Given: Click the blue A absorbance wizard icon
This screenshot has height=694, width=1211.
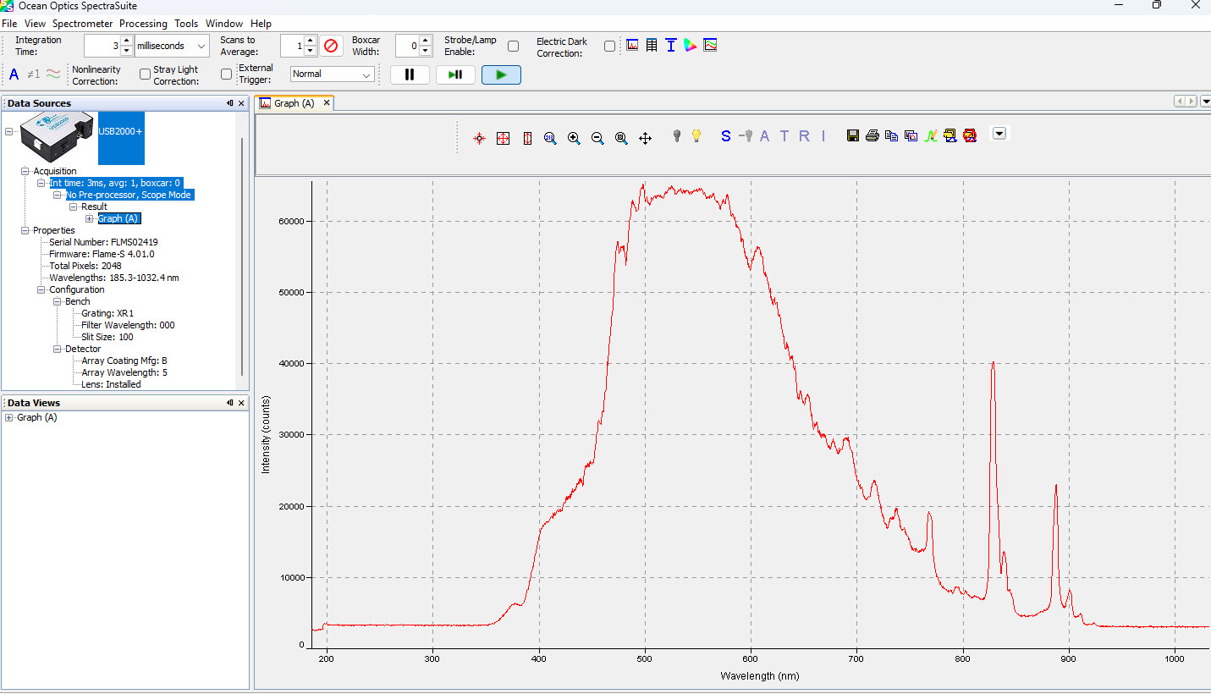Looking at the screenshot, I should pos(14,74).
